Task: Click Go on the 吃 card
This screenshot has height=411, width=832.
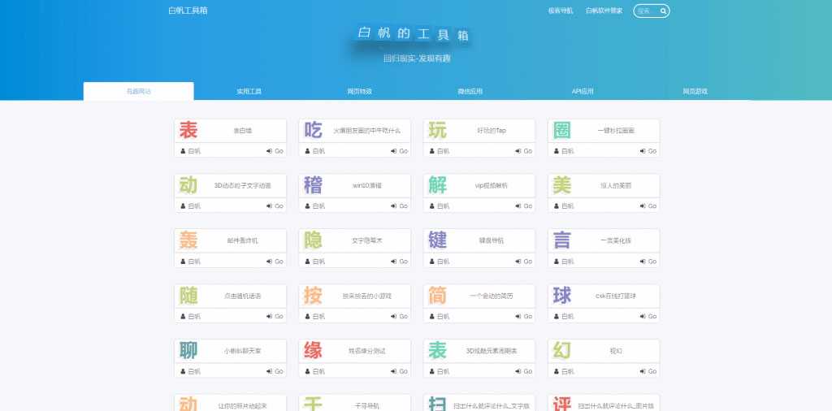Action: point(400,151)
